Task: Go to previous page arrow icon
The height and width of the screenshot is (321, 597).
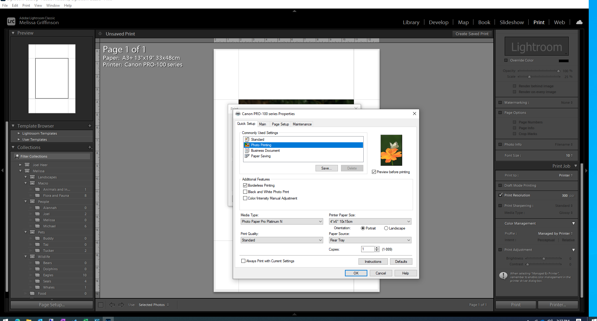Action: [112, 305]
